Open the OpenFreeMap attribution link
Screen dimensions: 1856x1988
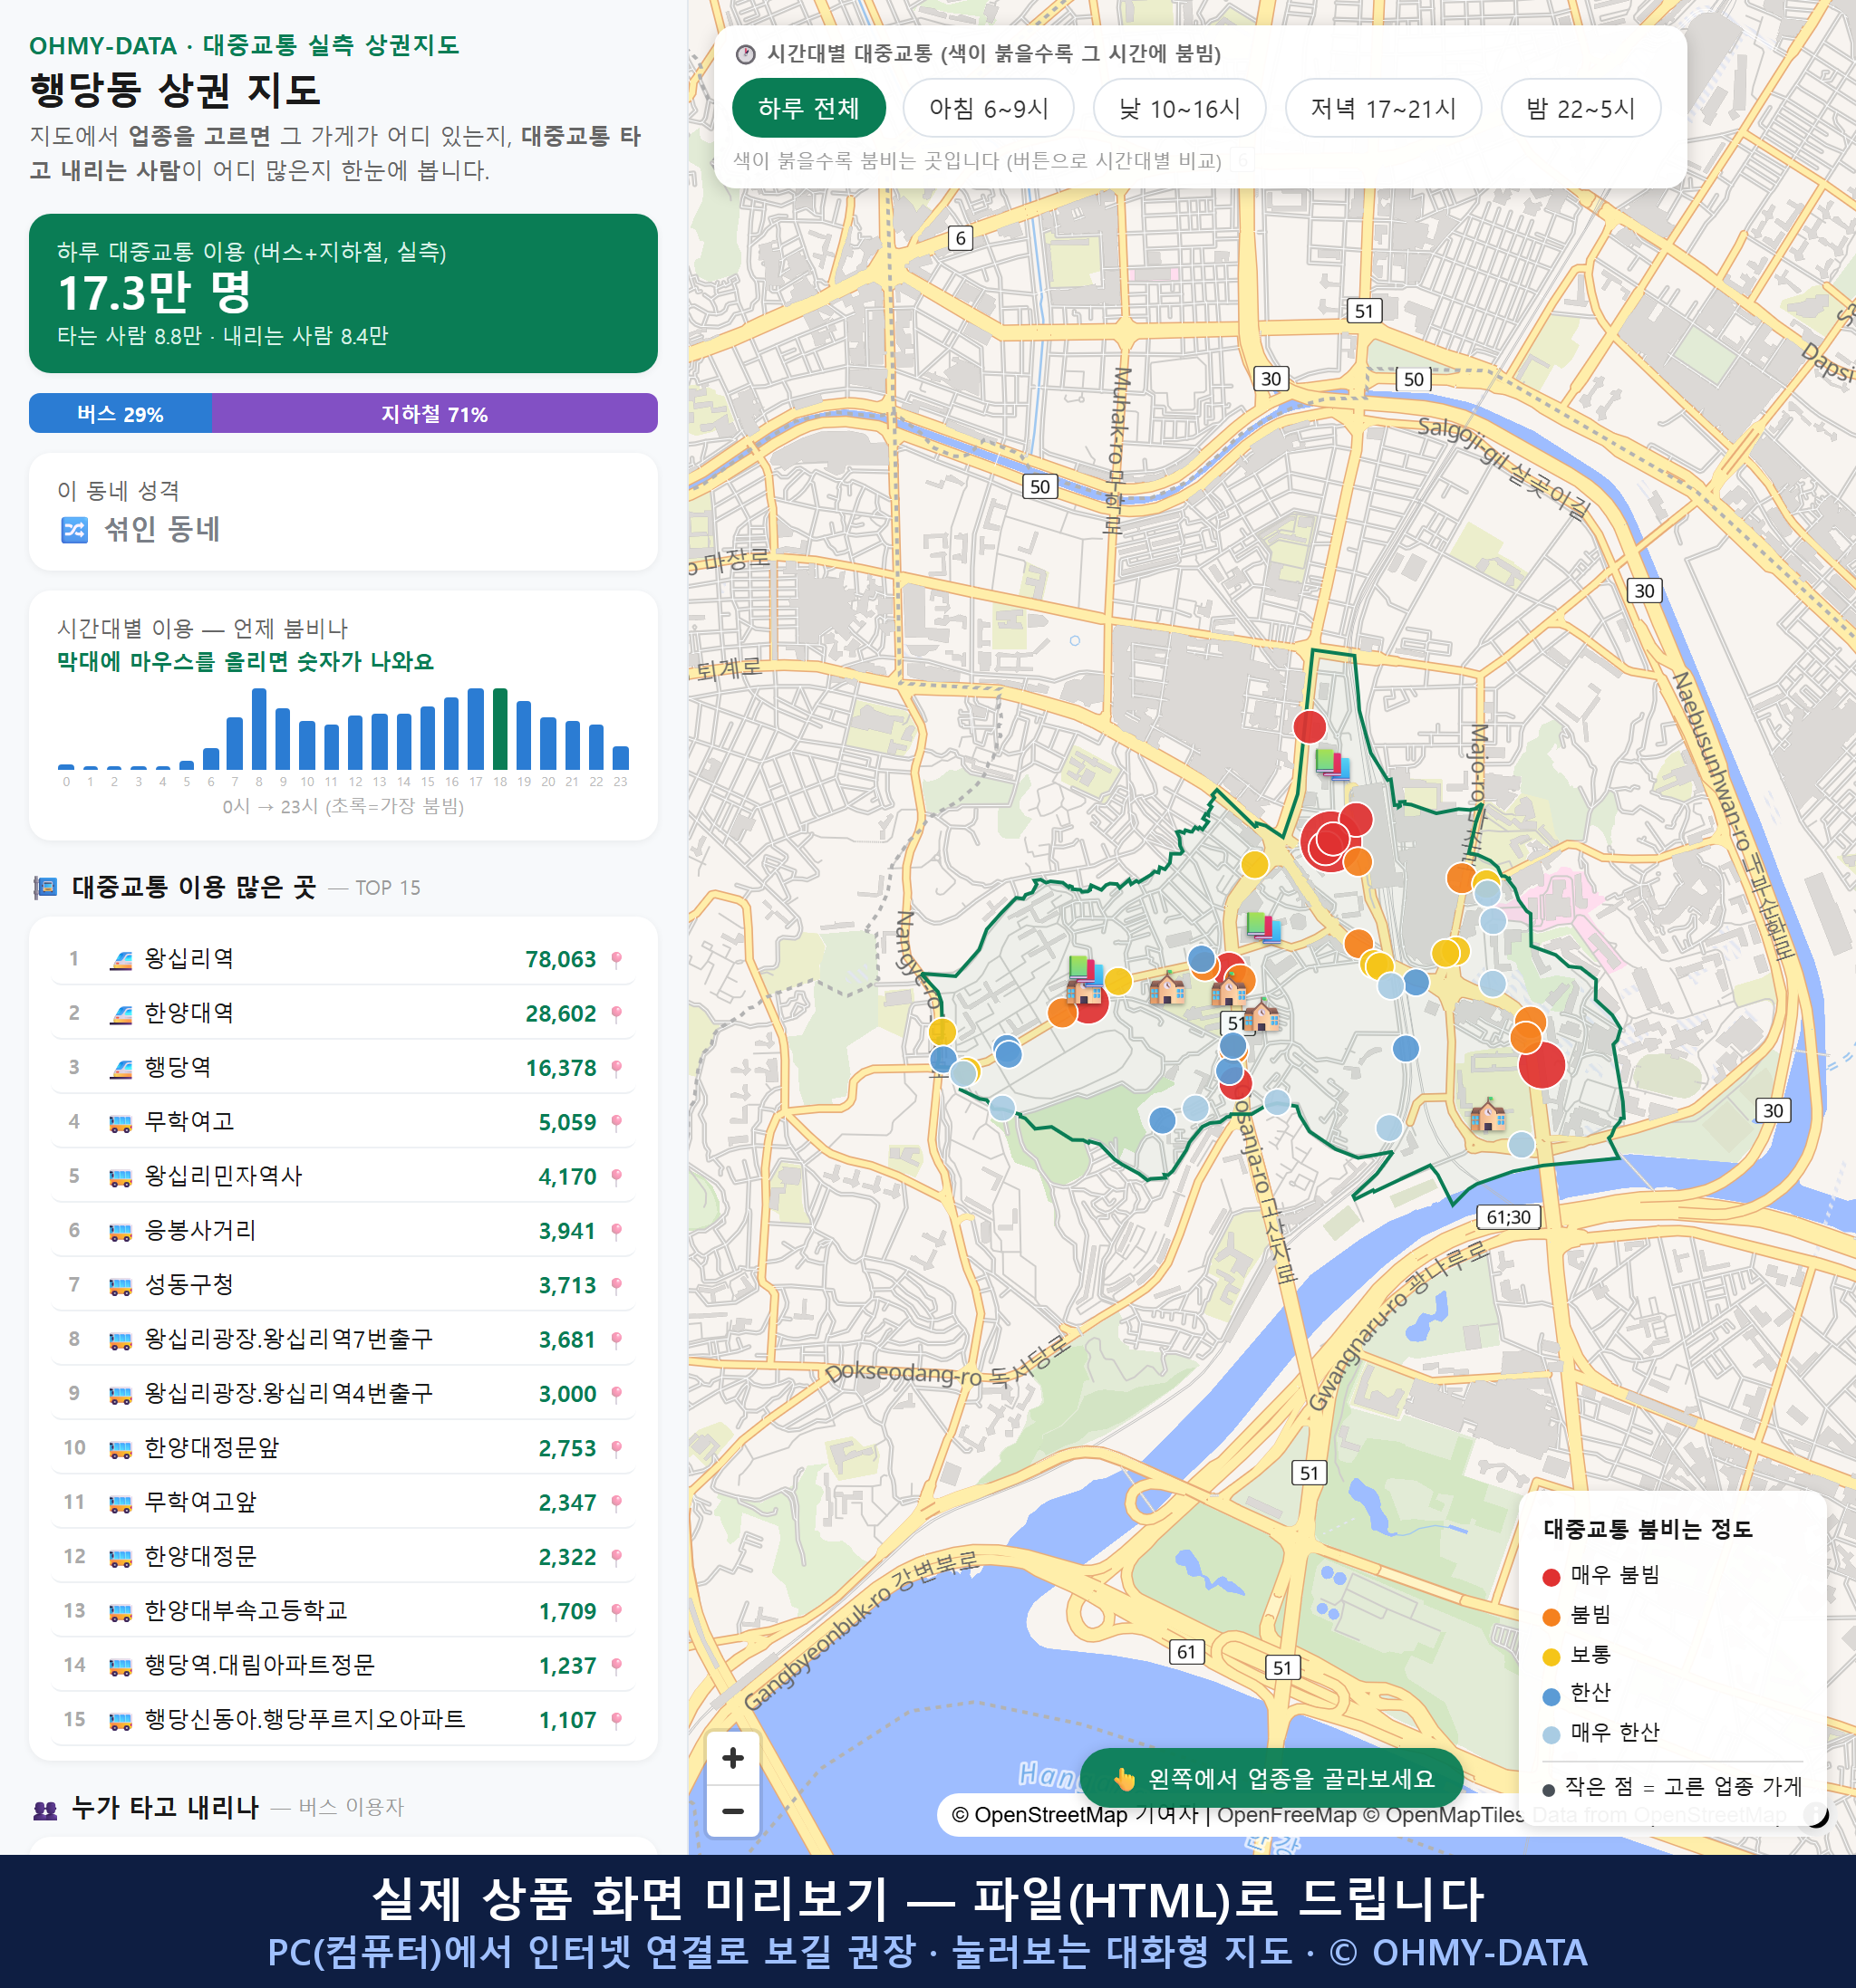pos(1287,1815)
